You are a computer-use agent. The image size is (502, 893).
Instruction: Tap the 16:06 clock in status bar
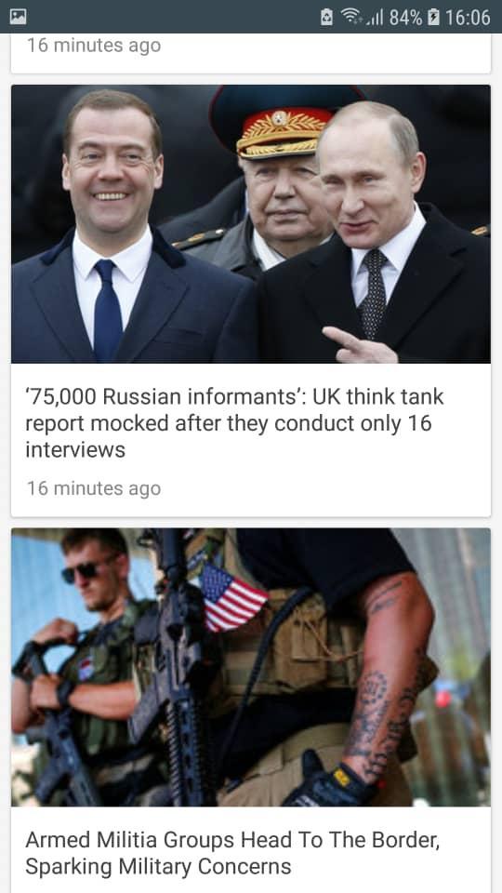point(468,17)
